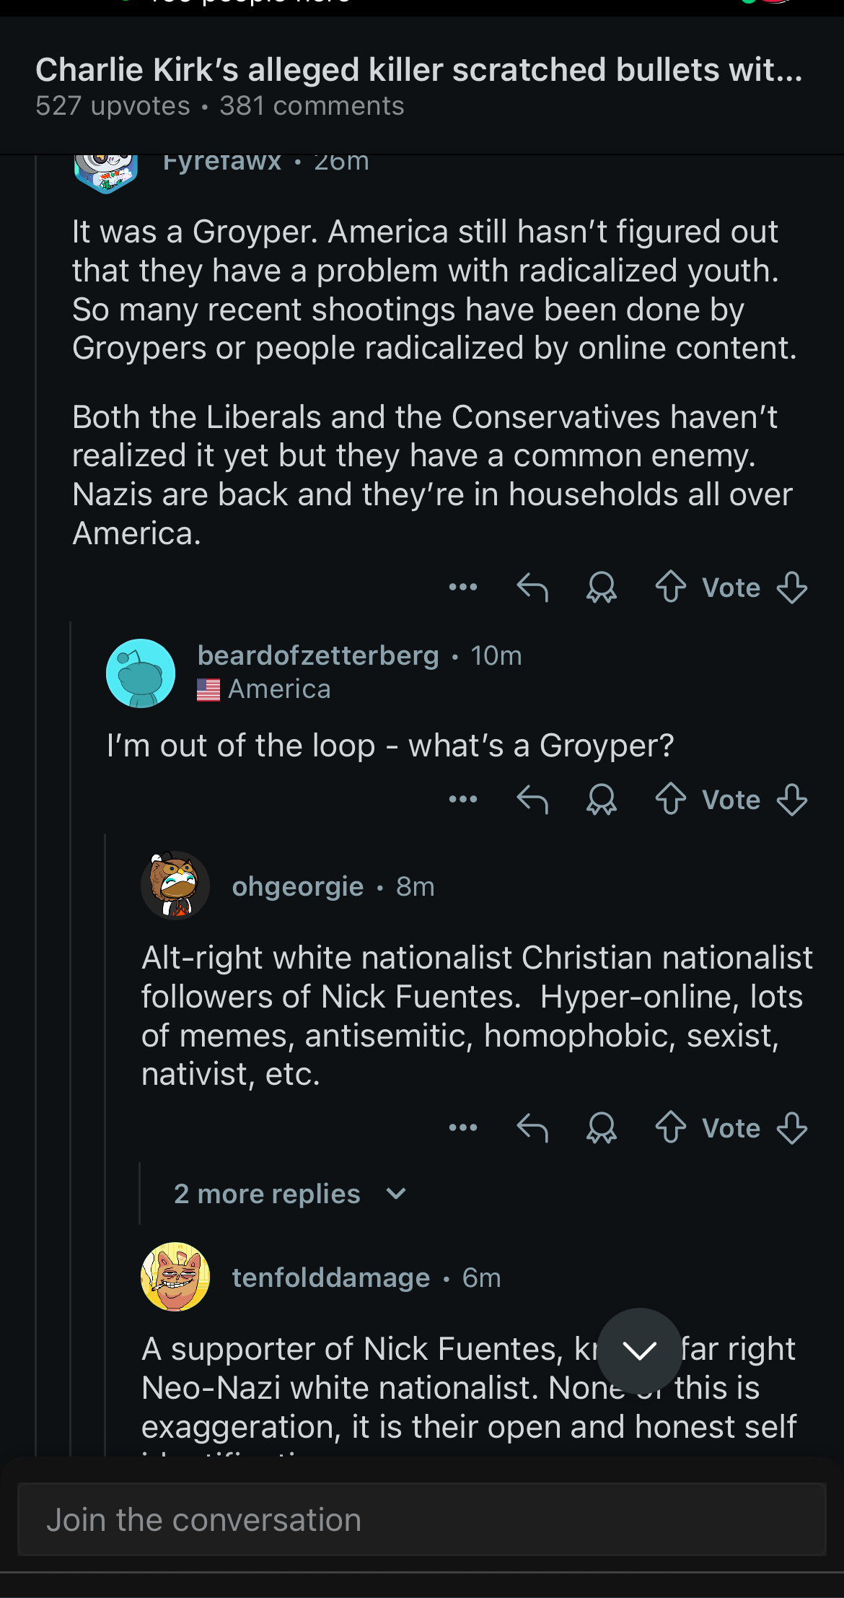Downvote ohgeorgie's explanation comment
The image size is (844, 1598).
coord(791,1127)
